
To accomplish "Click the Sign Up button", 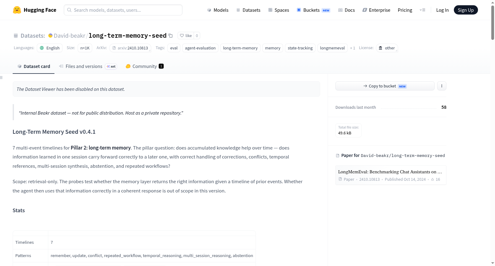I will pyautogui.click(x=466, y=10).
